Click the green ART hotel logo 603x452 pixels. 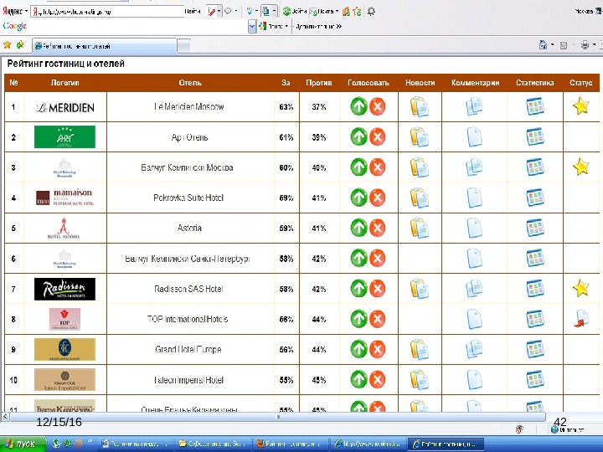[64, 136]
